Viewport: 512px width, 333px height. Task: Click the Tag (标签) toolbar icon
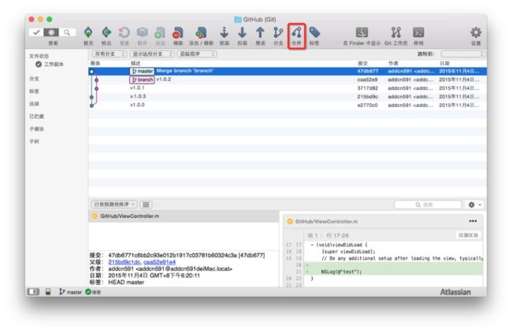314,32
